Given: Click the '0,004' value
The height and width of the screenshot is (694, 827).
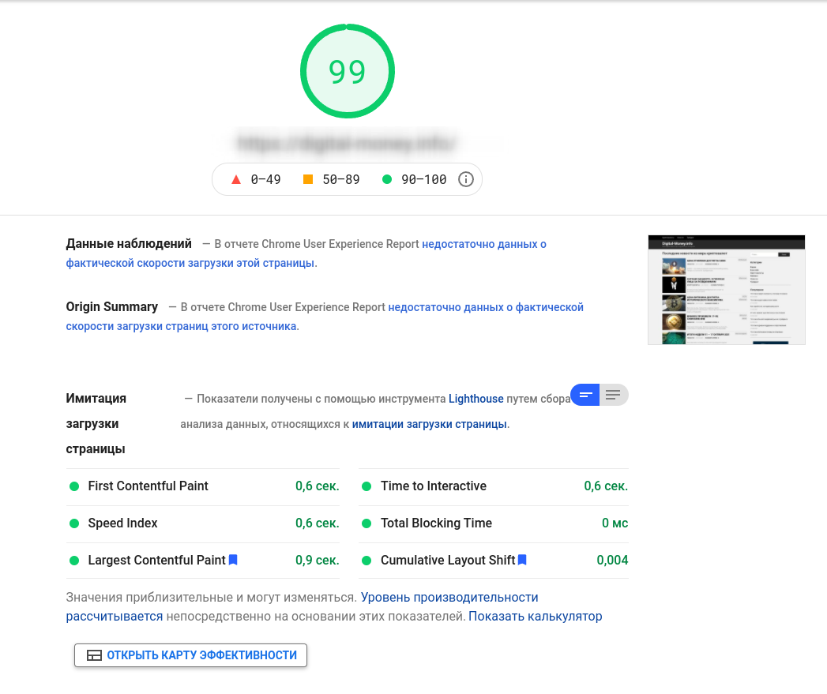Looking at the screenshot, I should tap(612, 560).
